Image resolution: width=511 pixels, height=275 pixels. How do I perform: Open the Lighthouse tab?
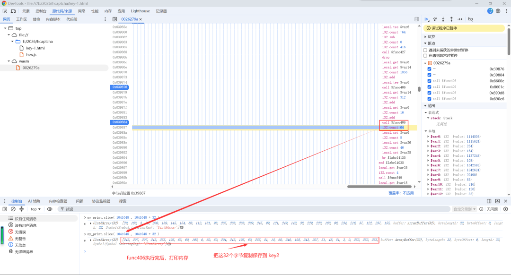pos(140,11)
